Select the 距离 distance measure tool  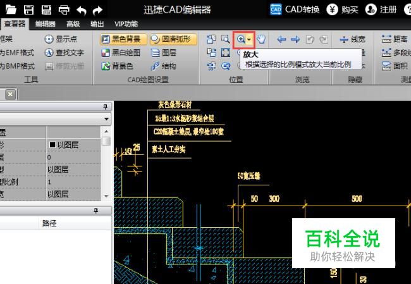point(395,39)
